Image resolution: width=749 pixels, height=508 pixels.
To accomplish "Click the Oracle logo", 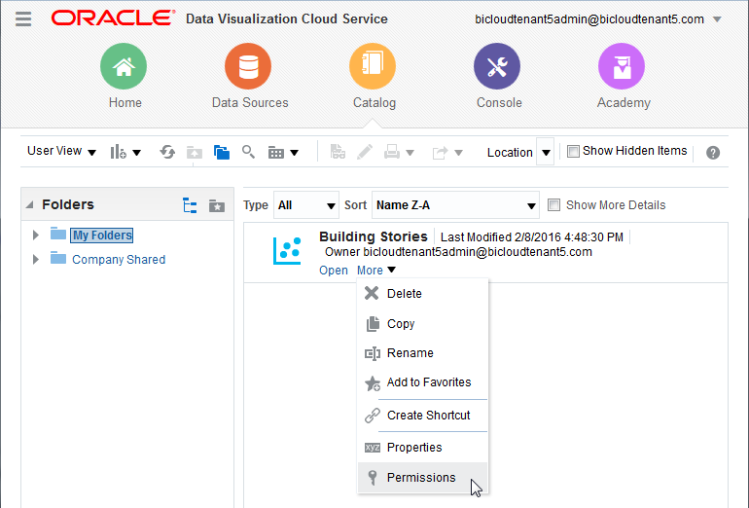I will click(113, 18).
